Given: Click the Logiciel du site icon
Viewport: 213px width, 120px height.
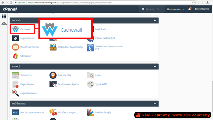Looking at the screenshot, I should [16, 38].
